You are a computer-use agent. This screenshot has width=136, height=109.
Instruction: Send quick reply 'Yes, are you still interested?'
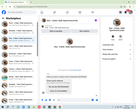tap(59, 87)
